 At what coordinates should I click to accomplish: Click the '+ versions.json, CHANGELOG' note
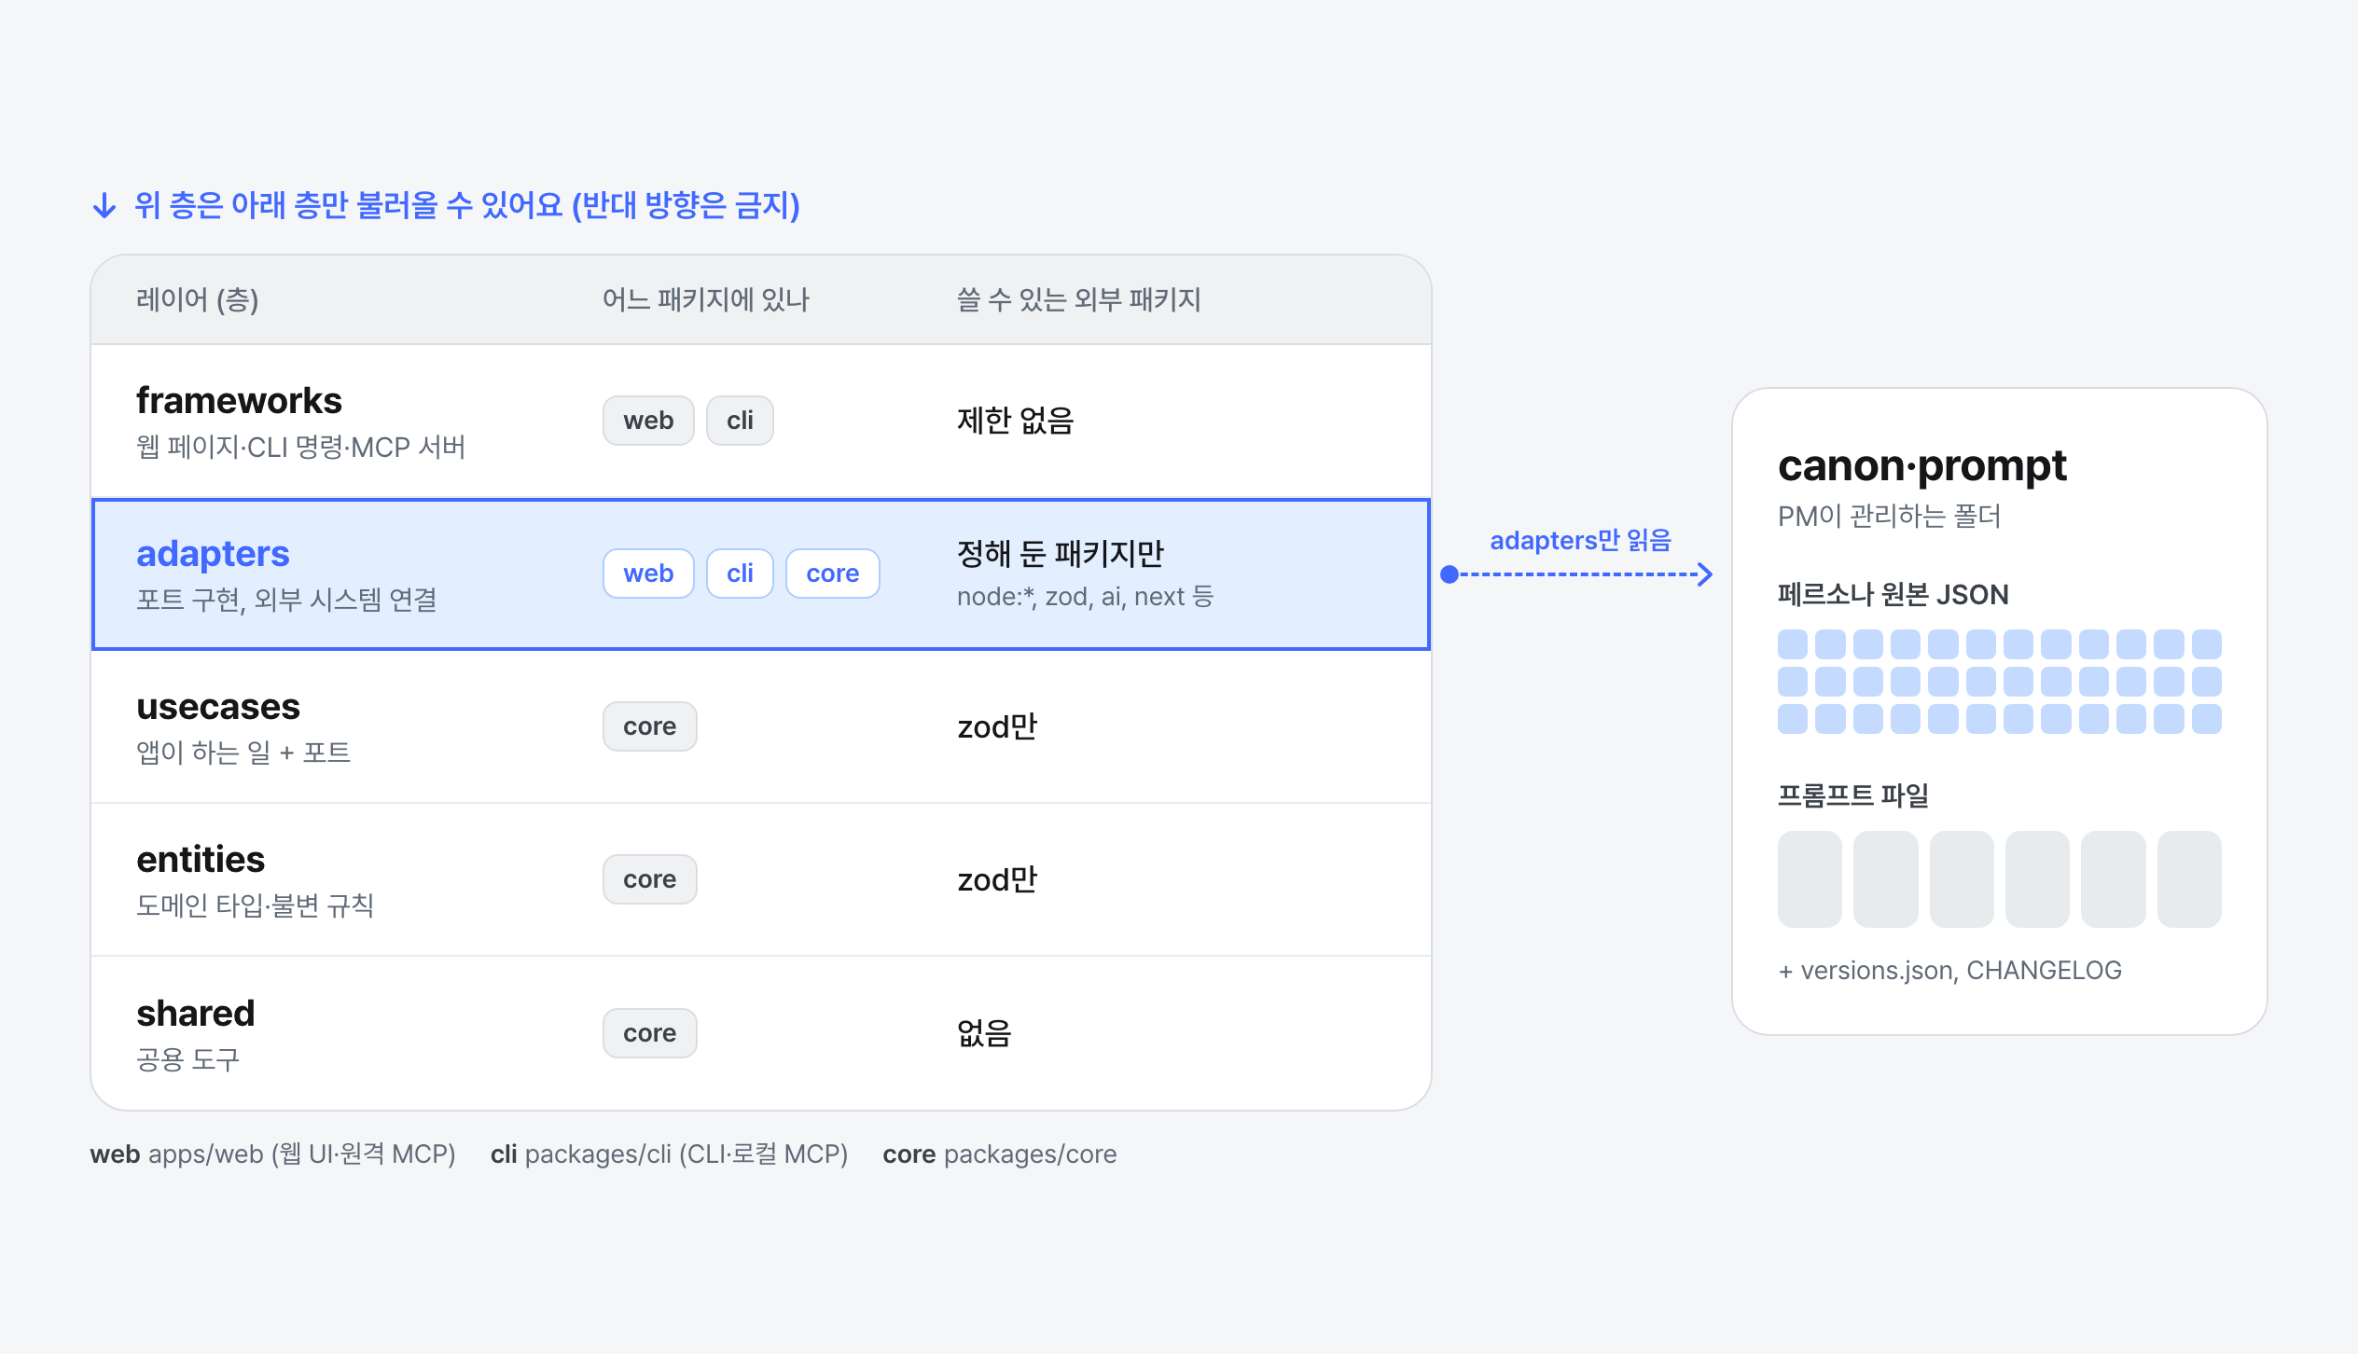click(x=1949, y=971)
